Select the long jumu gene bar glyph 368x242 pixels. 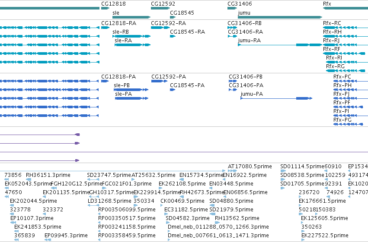pyautogui.click(x=280, y=17)
